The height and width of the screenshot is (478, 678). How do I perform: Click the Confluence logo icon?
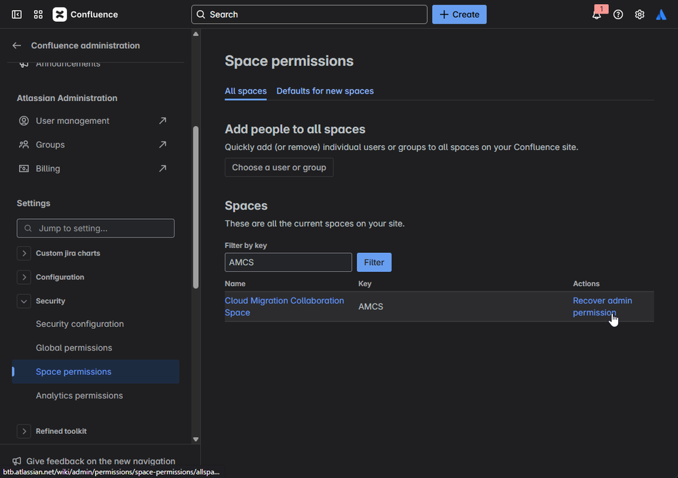60,14
